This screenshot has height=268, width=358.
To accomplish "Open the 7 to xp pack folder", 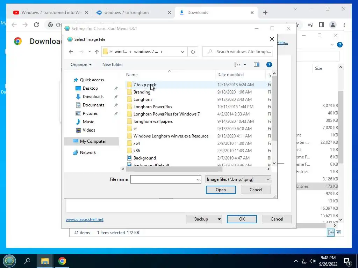I will [145, 85].
